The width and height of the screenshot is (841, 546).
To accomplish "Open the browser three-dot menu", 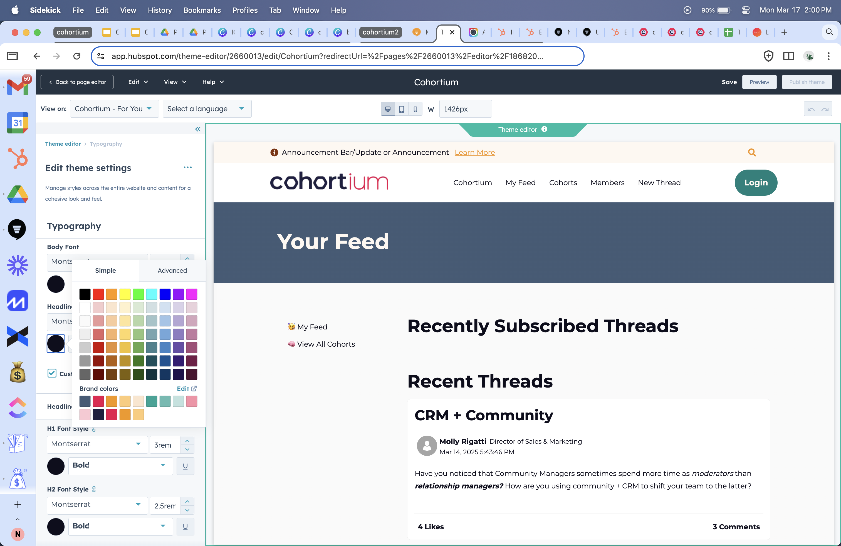I will (829, 56).
